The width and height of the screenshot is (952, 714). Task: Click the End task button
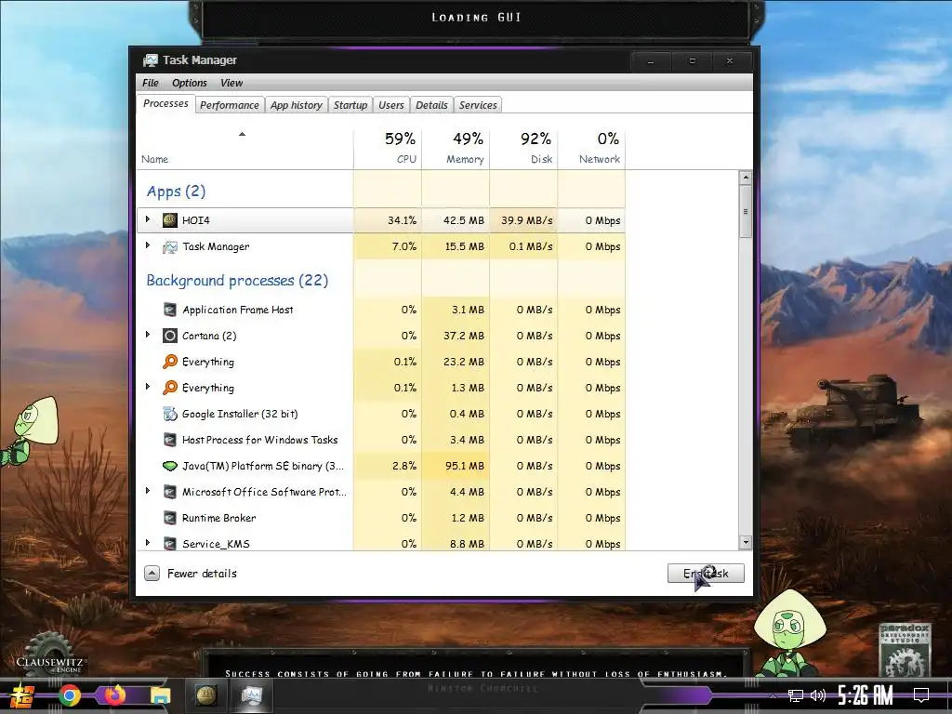tap(706, 573)
